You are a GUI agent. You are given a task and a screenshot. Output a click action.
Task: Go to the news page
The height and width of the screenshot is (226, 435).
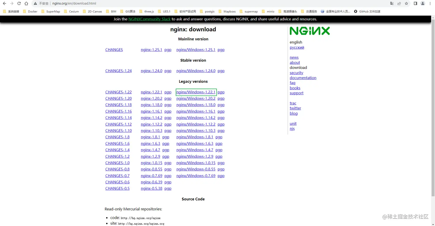pos(294,58)
